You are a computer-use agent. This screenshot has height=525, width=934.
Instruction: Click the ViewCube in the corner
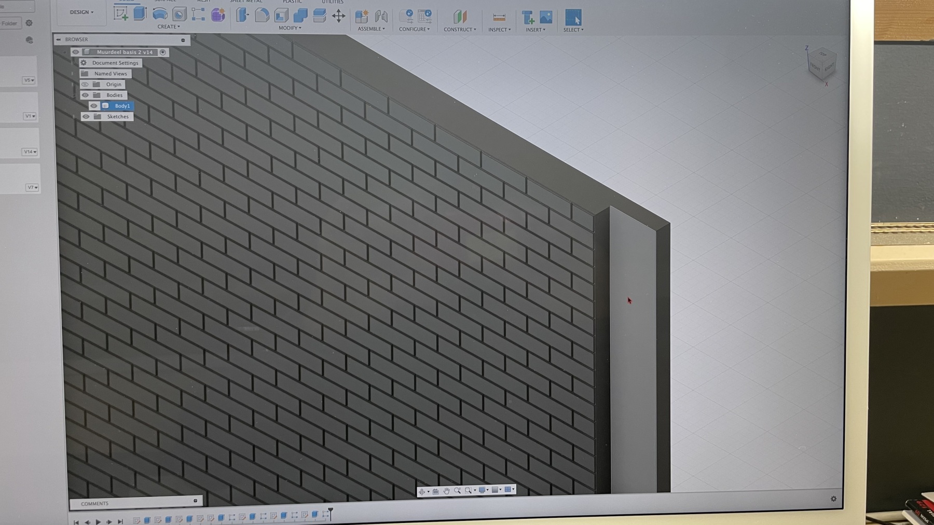821,63
